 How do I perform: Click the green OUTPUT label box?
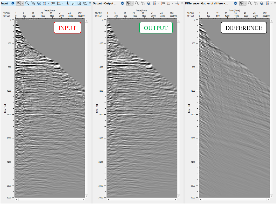pyautogui.click(x=156, y=28)
